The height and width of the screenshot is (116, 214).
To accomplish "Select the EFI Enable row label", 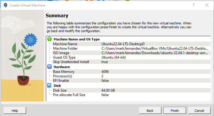I will (61, 81).
